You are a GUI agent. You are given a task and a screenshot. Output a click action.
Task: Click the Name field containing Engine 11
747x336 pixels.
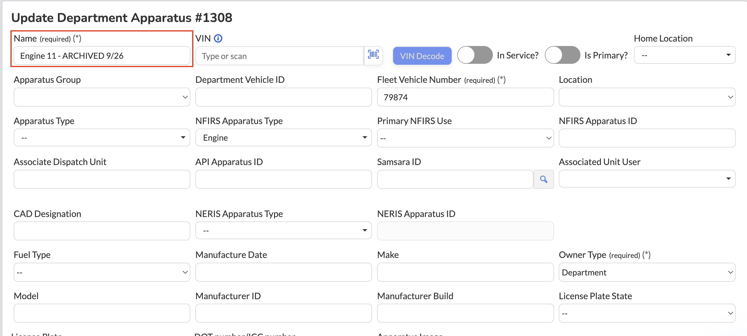pos(102,56)
